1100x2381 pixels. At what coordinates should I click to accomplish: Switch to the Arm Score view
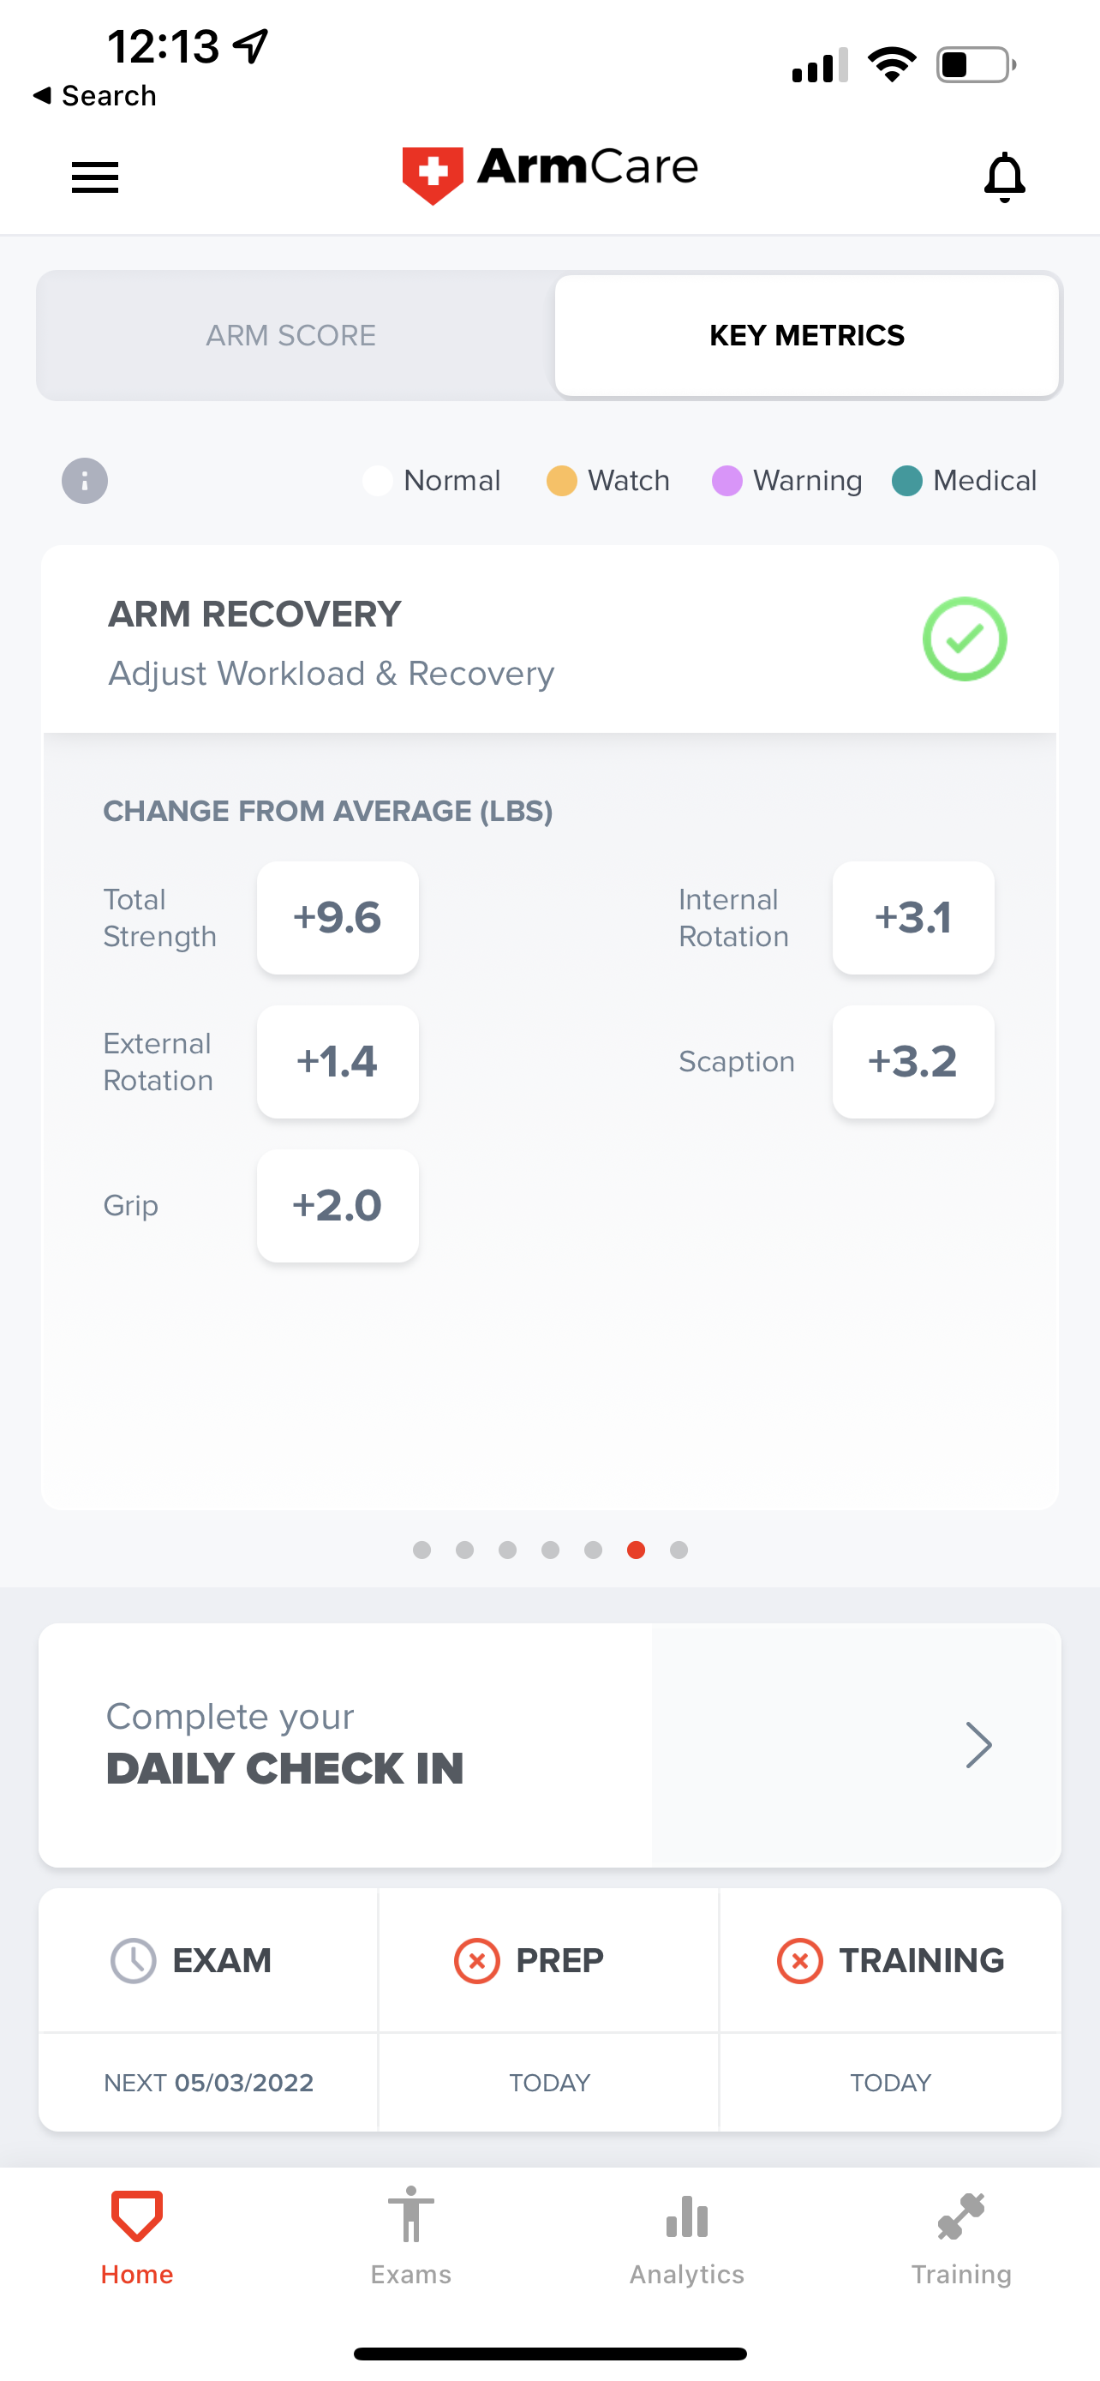click(x=291, y=335)
